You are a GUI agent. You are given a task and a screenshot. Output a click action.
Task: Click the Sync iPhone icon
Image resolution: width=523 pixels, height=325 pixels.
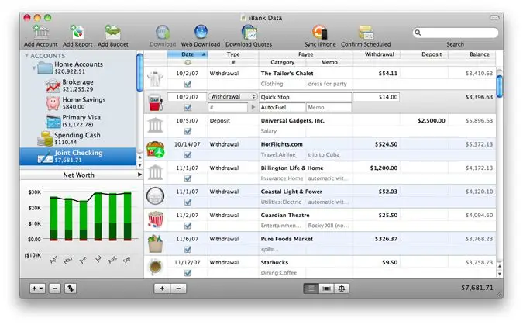tap(320, 33)
